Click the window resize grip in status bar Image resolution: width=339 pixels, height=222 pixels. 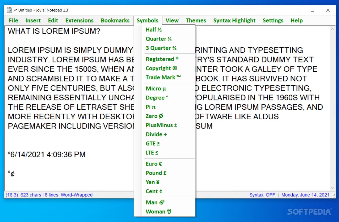tap(333, 195)
